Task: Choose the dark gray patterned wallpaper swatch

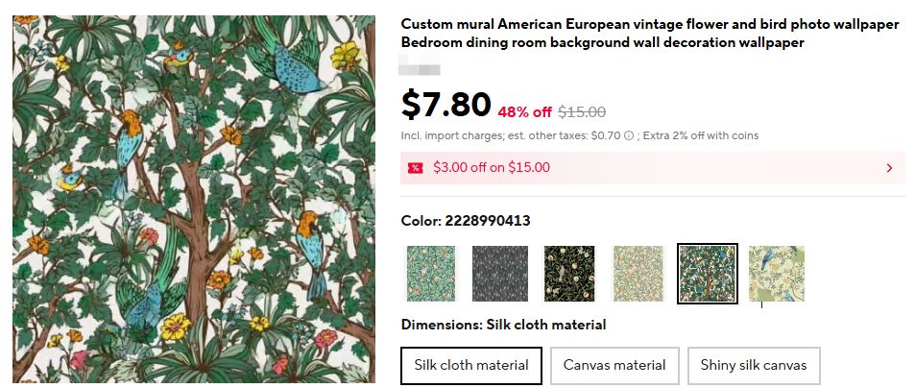Action: click(x=499, y=274)
